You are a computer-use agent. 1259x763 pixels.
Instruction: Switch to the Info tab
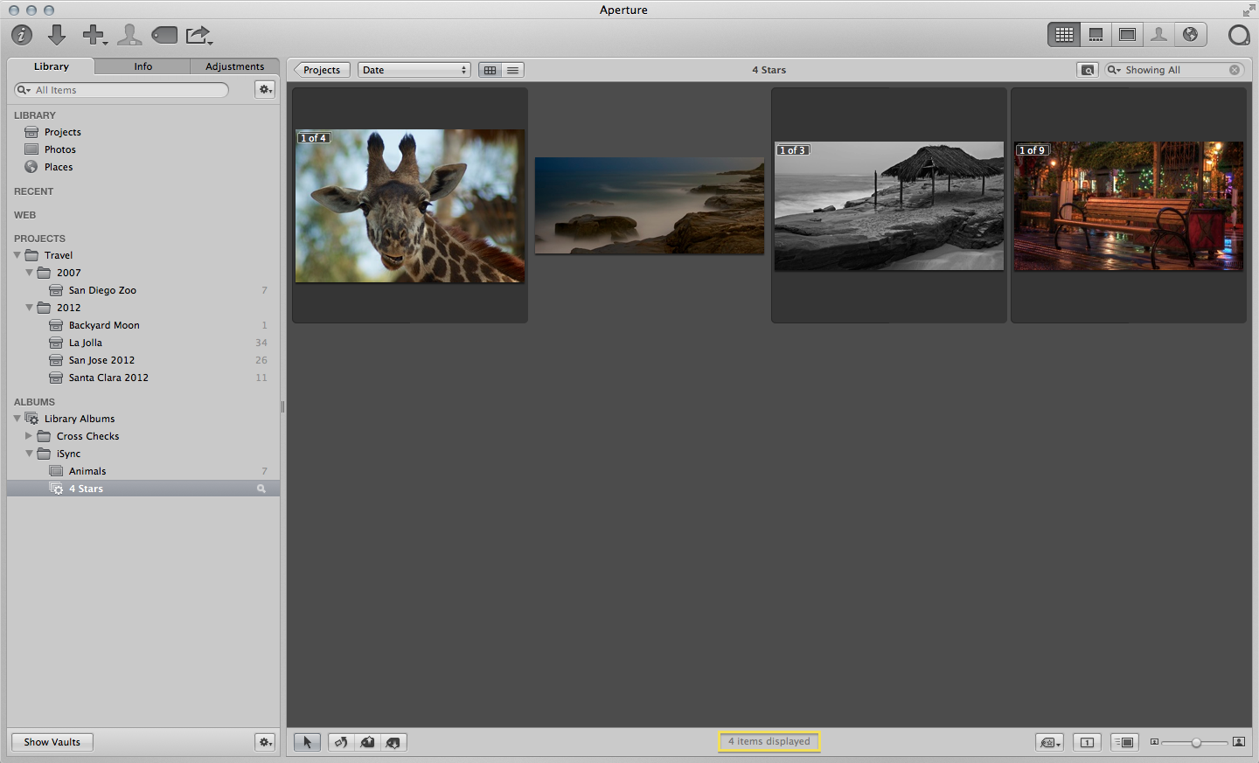[x=143, y=66]
